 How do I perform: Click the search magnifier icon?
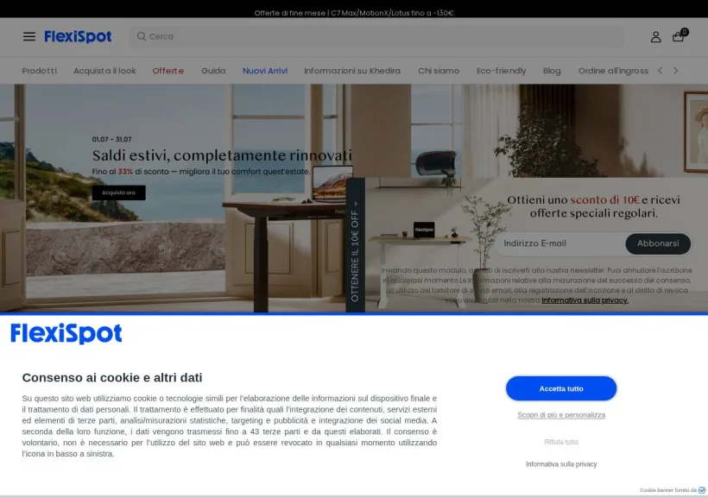[x=142, y=36]
